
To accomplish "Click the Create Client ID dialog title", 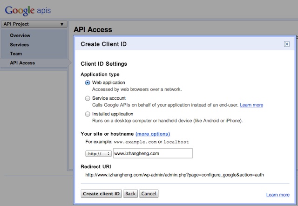I will coord(104,44).
